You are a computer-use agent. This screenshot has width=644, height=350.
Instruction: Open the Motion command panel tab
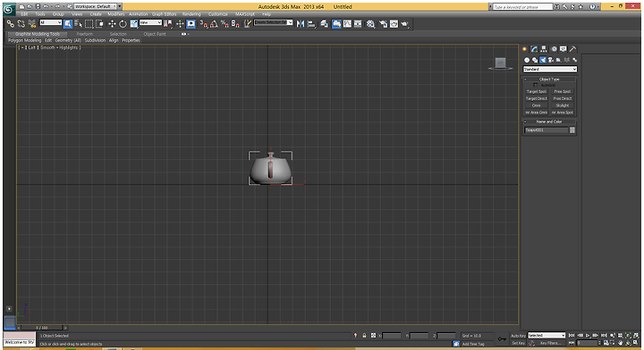pos(554,49)
